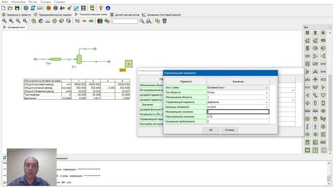Start calculation with orange play icon

48,8
